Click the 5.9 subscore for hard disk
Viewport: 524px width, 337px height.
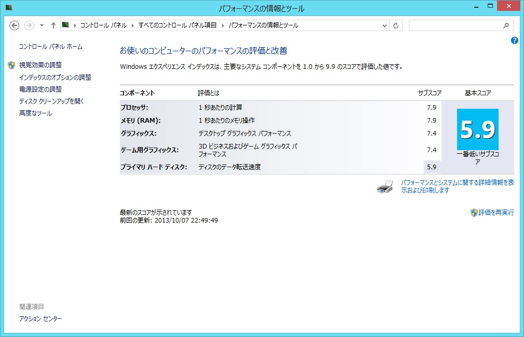click(x=432, y=167)
